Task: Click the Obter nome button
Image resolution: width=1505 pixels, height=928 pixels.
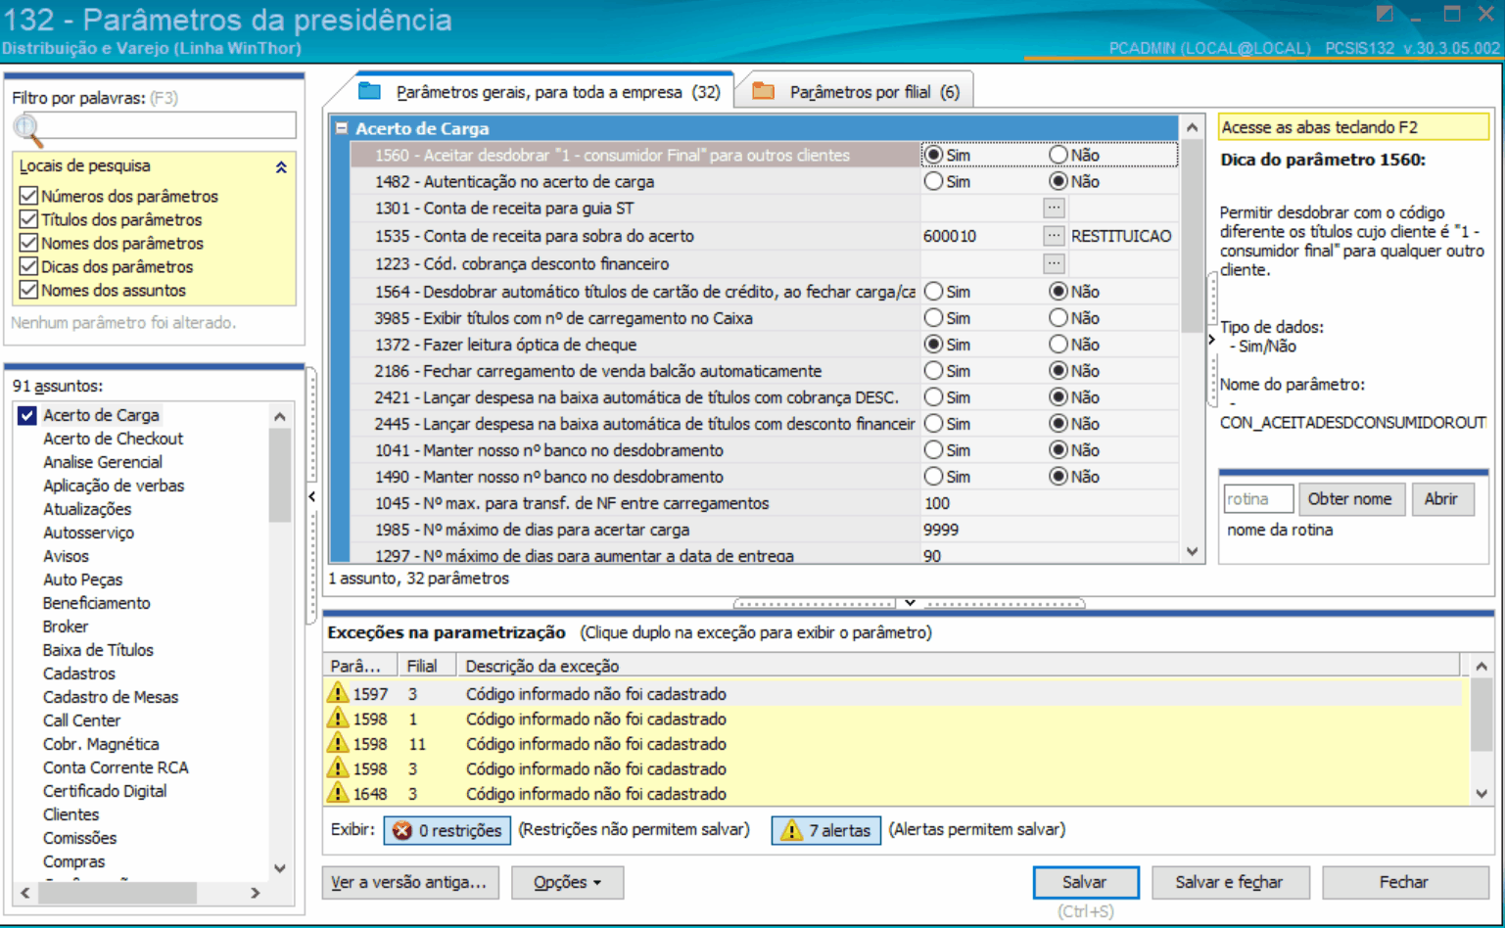Action: point(1349,499)
